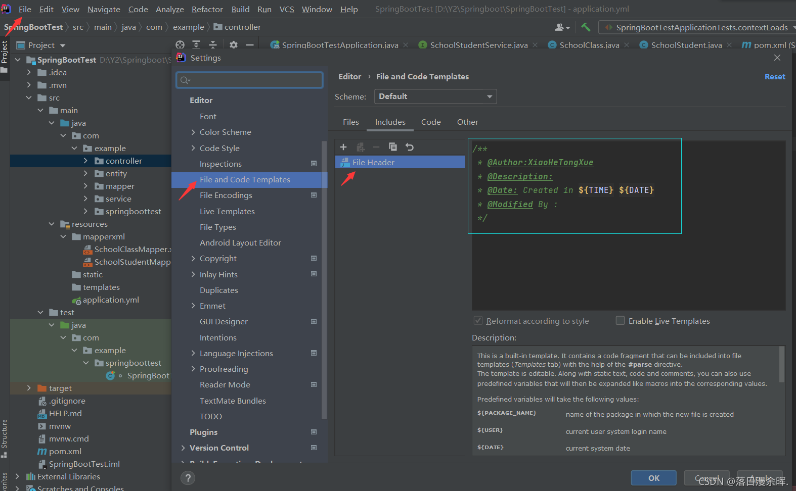
Task: Open the Scheme dropdown
Action: (x=435, y=96)
